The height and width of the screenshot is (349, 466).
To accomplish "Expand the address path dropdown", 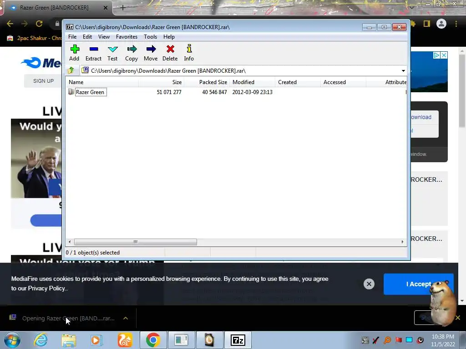I will pyautogui.click(x=403, y=71).
